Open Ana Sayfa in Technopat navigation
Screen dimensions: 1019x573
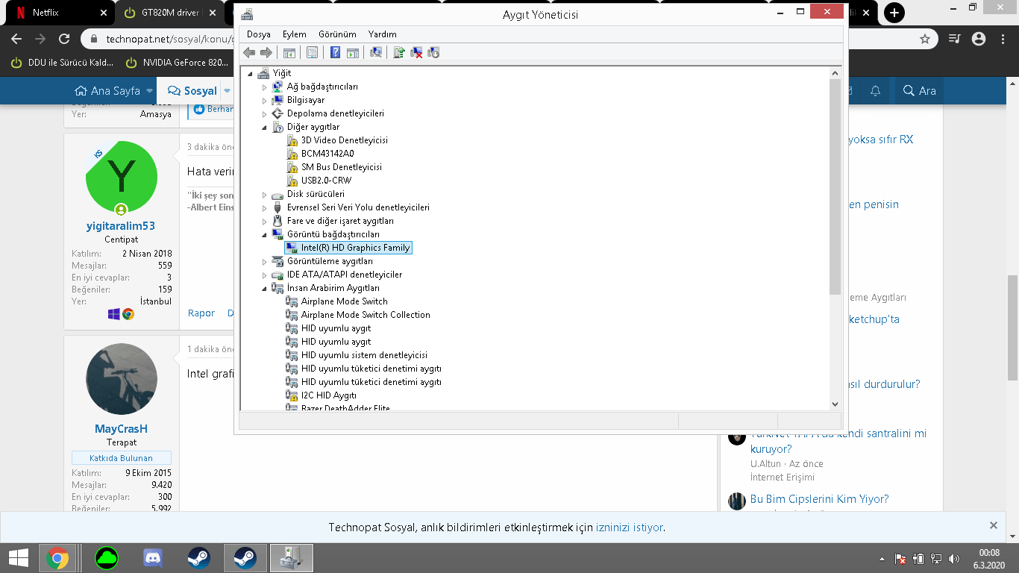[x=108, y=91]
